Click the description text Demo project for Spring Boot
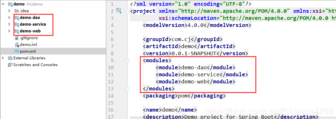The width and height of the screenshot is (336, 119). 229,117
